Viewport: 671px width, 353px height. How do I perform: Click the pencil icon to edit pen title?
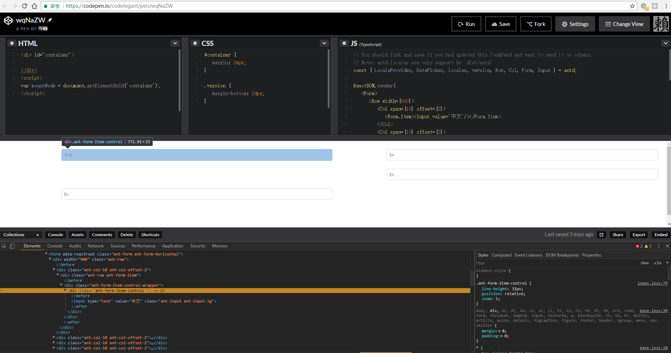tap(50, 20)
